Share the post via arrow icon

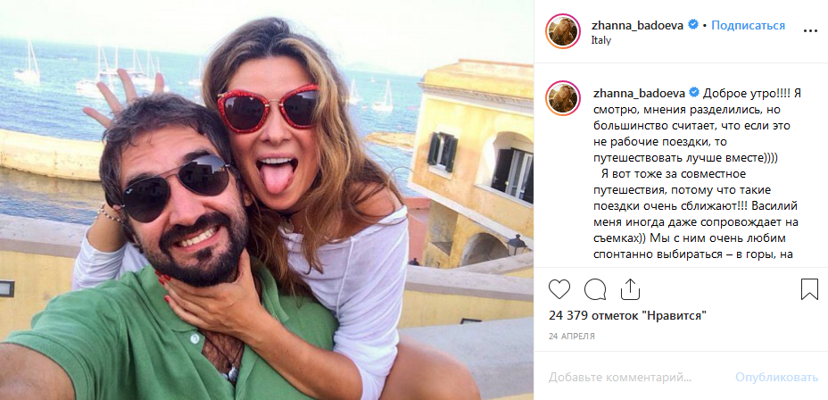coord(630,289)
